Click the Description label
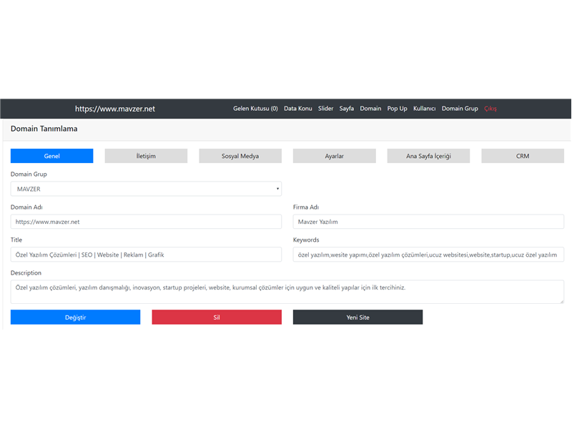The width and height of the screenshot is (572, 429). pos(26,272)
